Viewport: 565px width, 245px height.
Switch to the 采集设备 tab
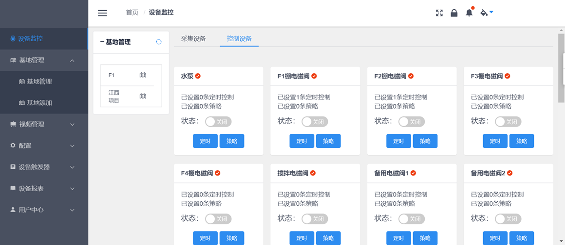click(x=193, y=39)
